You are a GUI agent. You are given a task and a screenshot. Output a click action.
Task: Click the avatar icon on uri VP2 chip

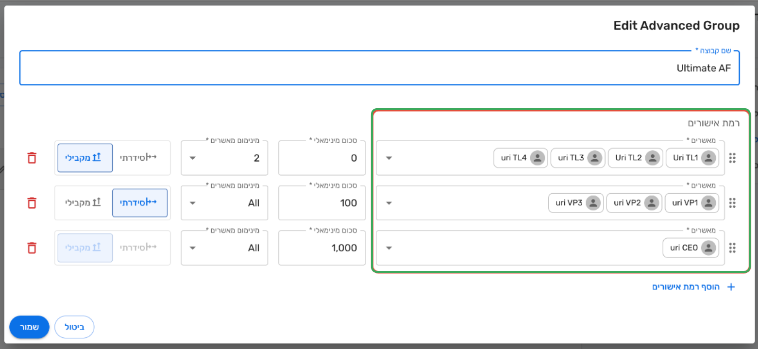coord(652,203)
